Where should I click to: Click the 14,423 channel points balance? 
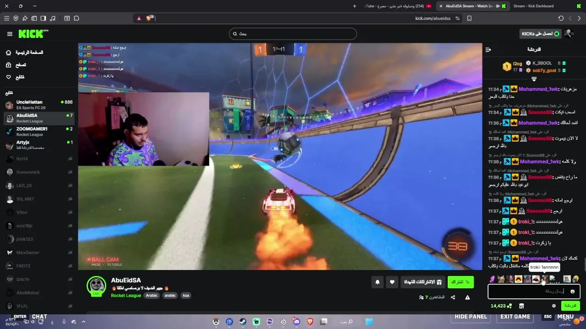[x=501, y=306]
